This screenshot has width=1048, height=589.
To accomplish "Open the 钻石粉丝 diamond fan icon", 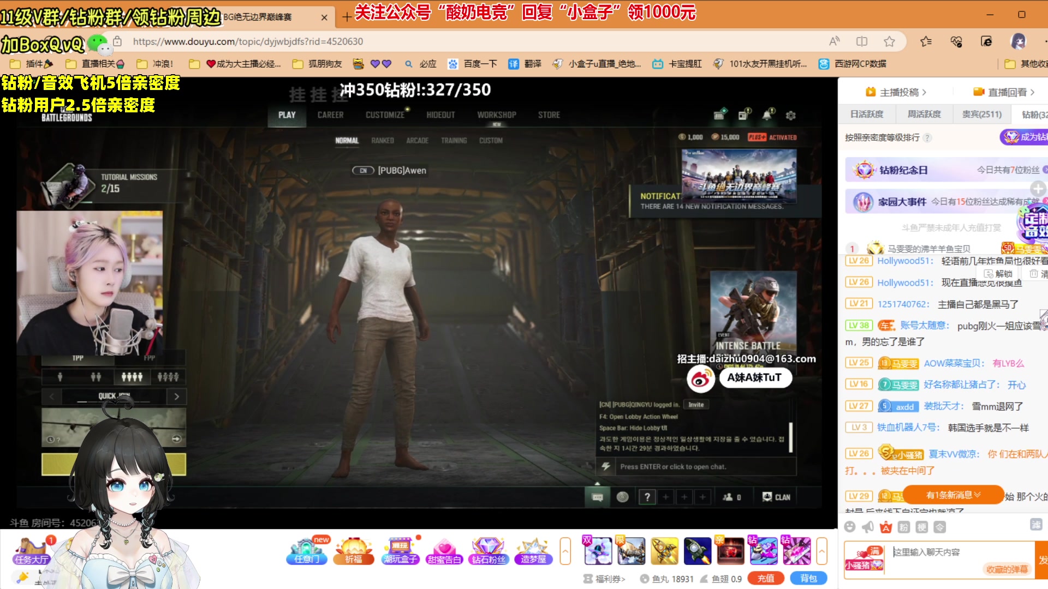I will coord(489,551).
